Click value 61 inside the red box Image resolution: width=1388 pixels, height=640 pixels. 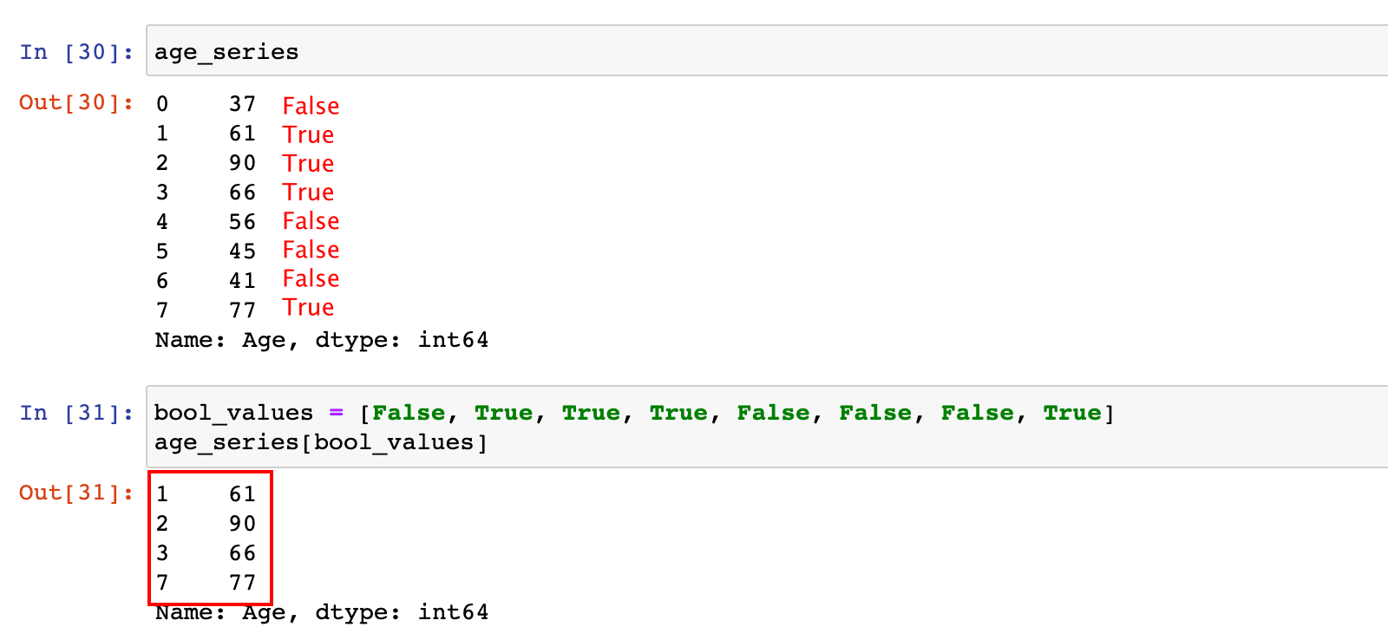click(242, 494)
